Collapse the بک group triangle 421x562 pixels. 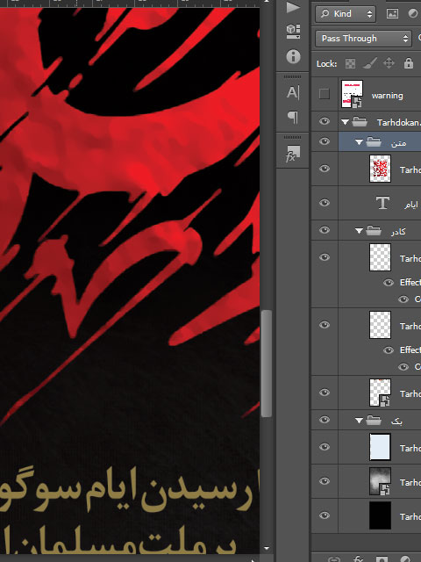359,420
